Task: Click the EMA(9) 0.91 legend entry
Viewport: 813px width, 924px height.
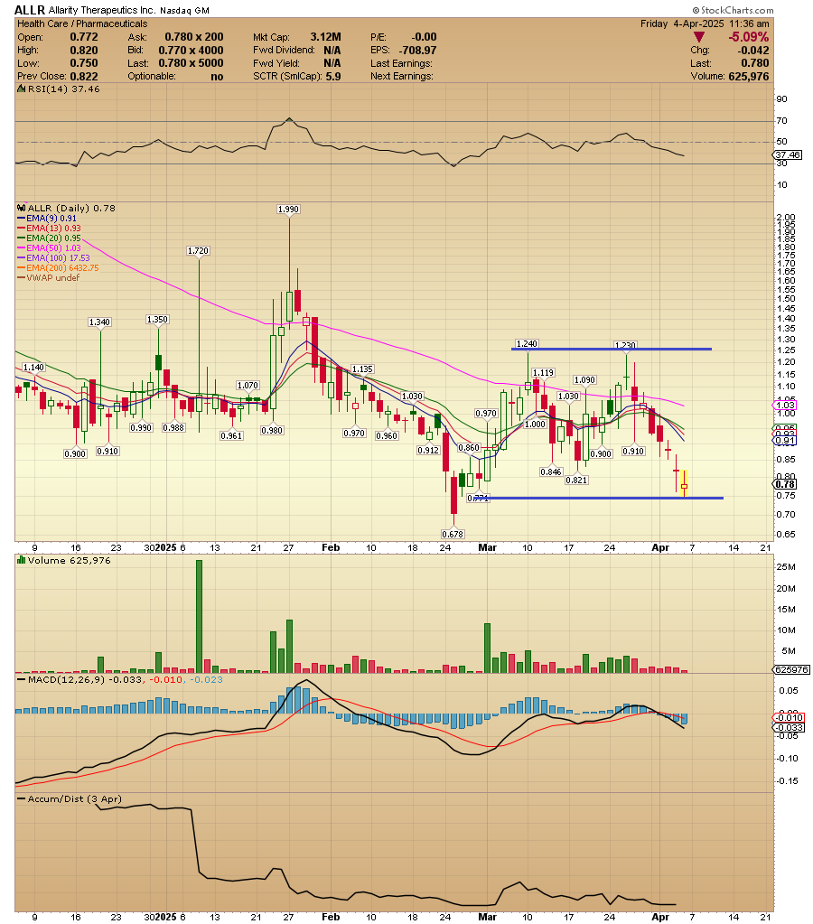Action: (x=47, y=218)
